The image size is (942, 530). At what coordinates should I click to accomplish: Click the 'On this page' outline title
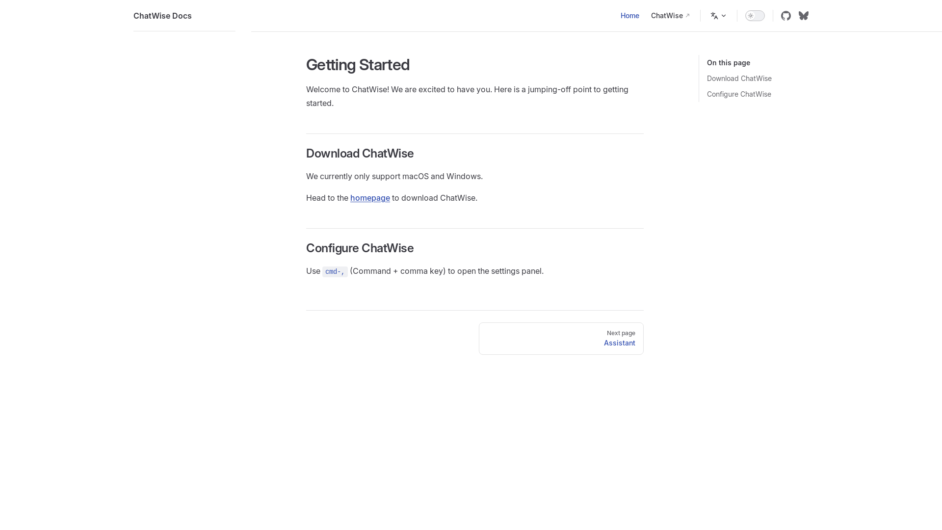point(729,63)
